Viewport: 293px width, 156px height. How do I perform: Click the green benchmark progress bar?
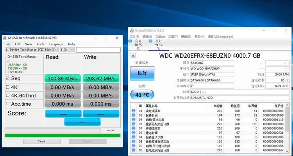[63, 135]
